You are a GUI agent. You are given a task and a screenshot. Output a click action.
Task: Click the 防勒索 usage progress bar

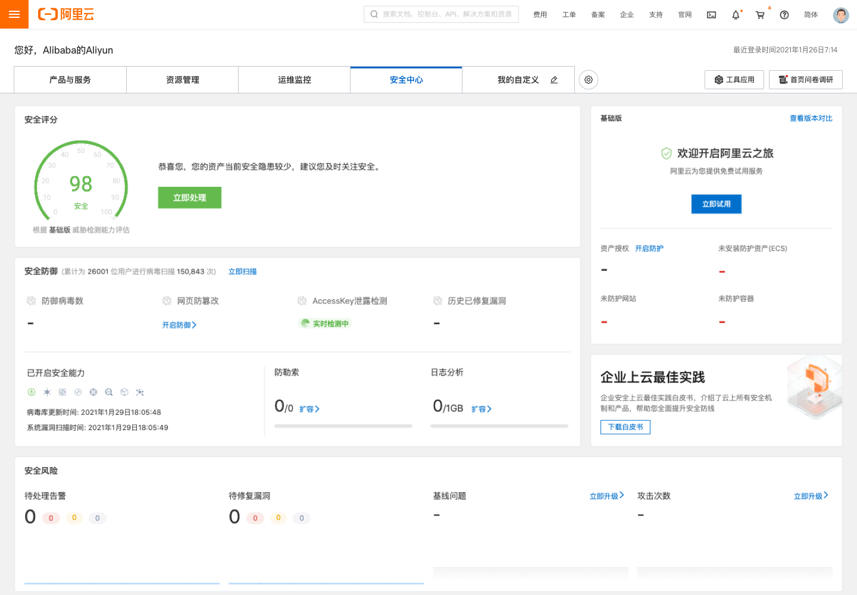click(343, 426)
